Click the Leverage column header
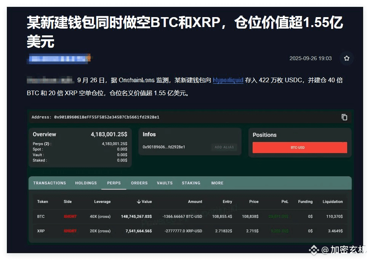 pos(102,201)
